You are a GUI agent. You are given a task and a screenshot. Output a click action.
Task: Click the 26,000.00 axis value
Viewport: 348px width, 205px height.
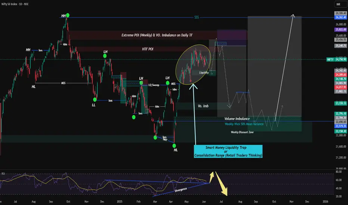341,24
